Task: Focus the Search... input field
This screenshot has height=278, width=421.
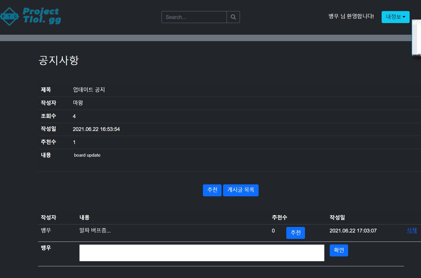Action: click(194, 17)
